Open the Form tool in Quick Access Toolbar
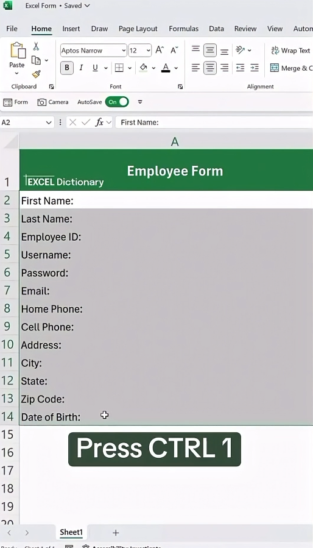 (x=15, y=102)
